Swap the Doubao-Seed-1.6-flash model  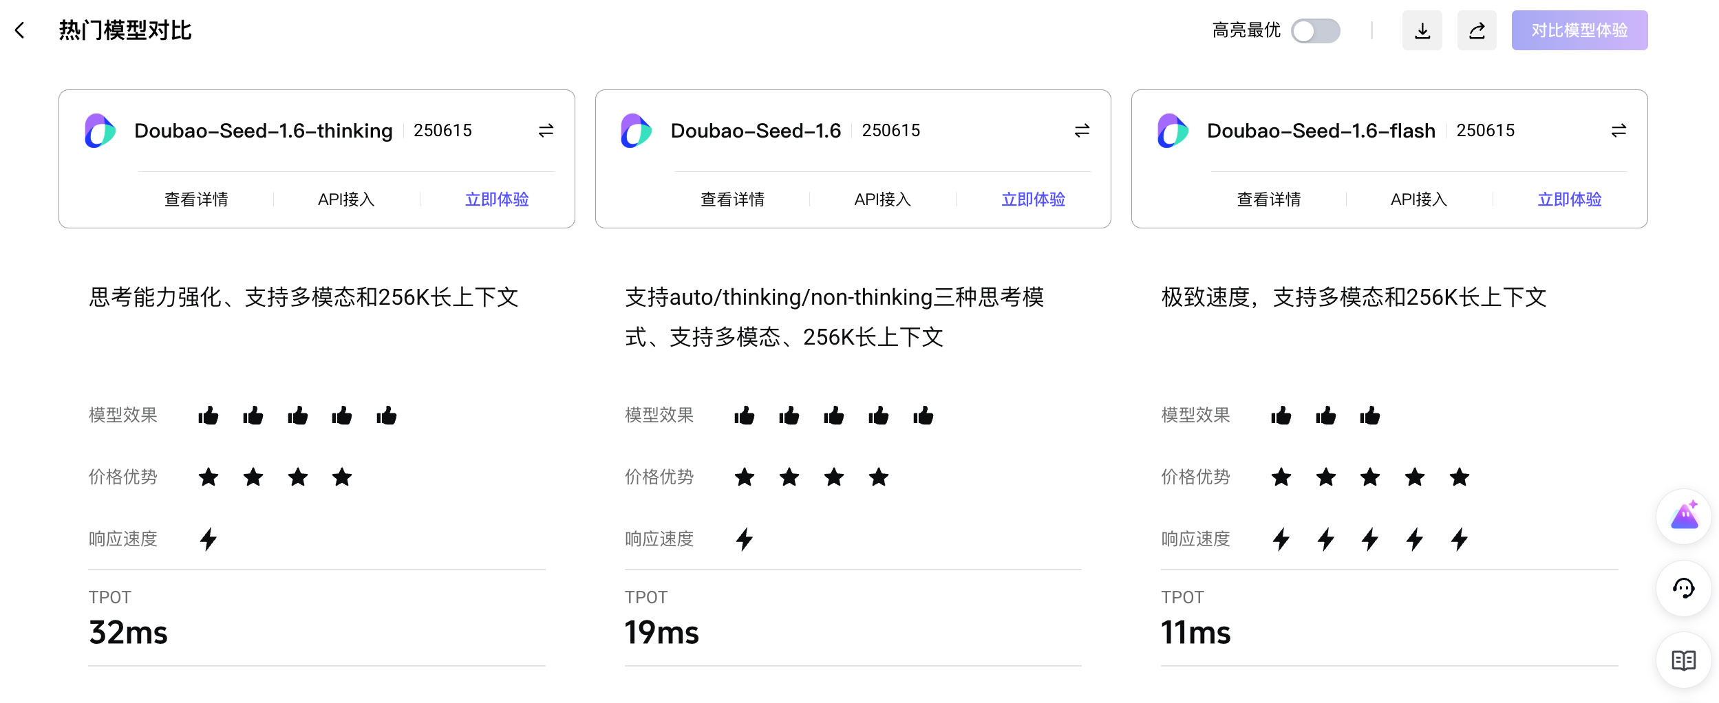click(x=1619, y=130)
